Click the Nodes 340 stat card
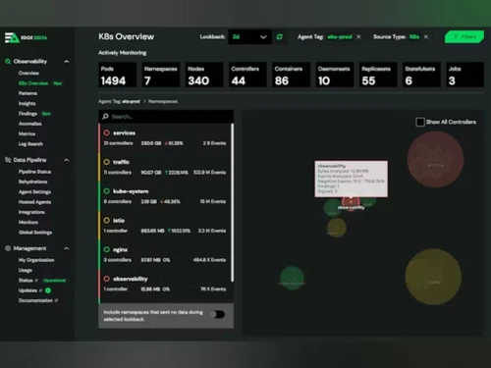This screenshot has height=368, width=491. pyautogui.click(x=204, y=75)
